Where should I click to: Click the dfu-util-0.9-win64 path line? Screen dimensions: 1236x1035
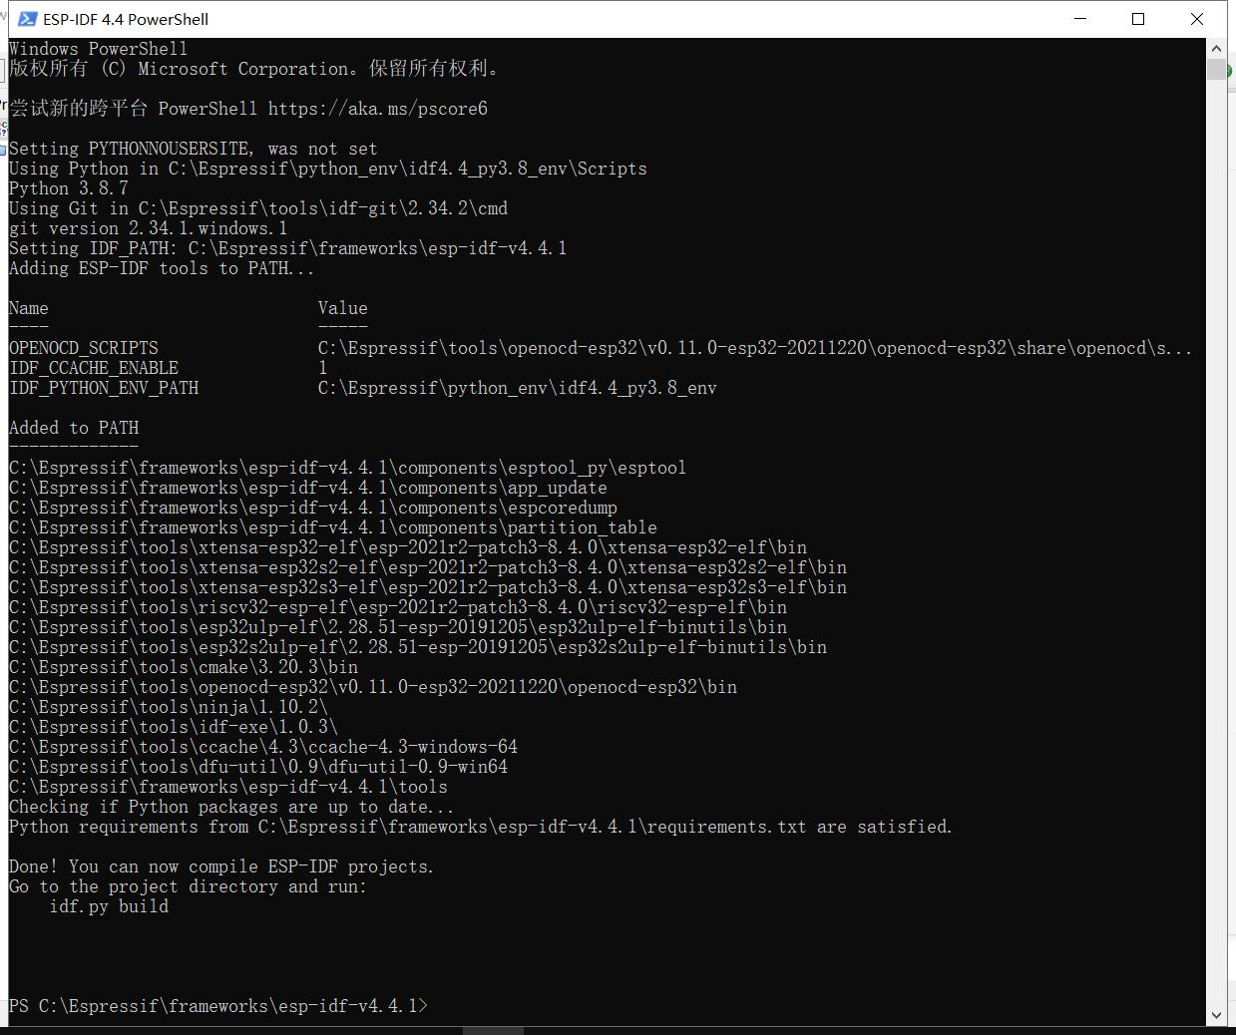(258, 767)
